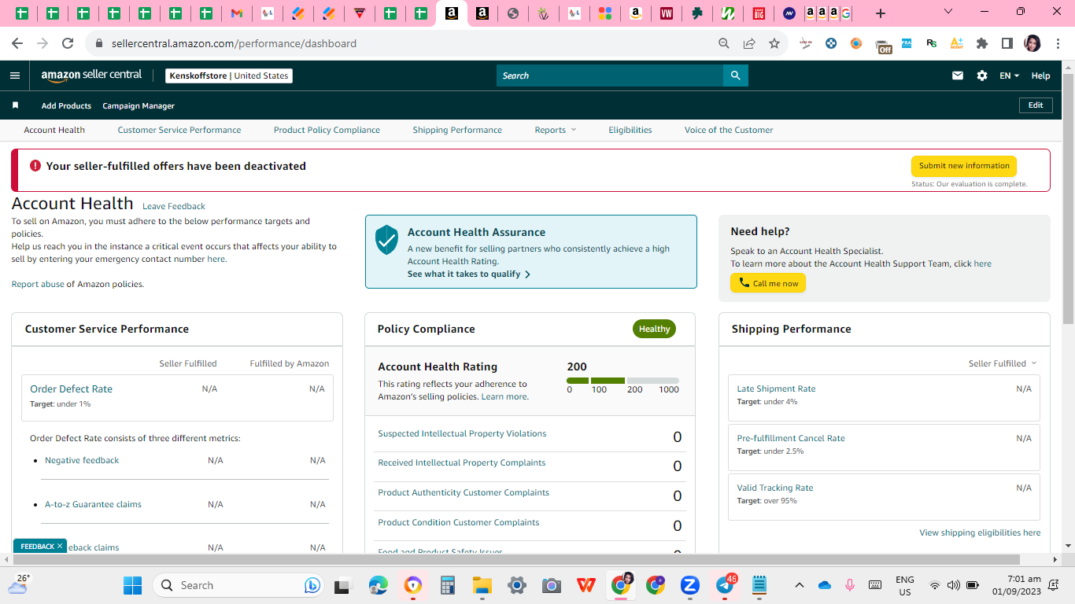The height and width of the screenshot is (604, 1075).
Task: Open the Order Defect Rate link
Action: pyautogui.click(x=71, y=389)
